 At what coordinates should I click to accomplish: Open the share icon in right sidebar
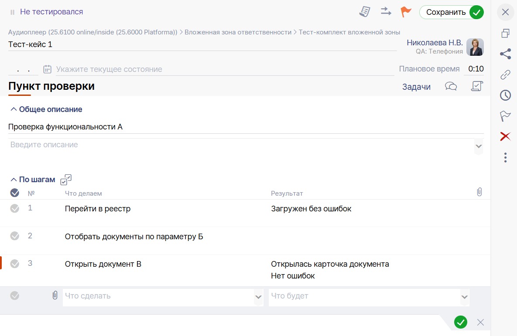(x=505, y=54)
